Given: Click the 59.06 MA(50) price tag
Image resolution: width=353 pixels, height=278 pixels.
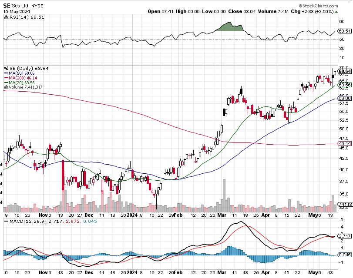Looking at the screenshot, I should (x=345, y=99).
